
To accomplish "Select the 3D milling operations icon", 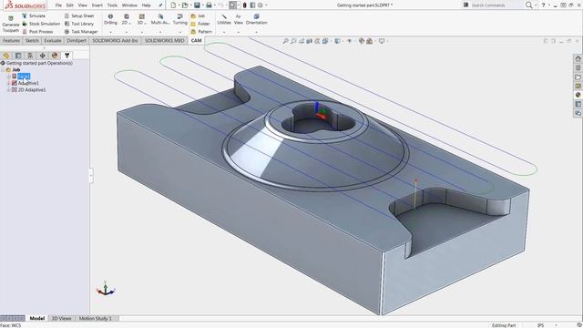I will point(142,16).
